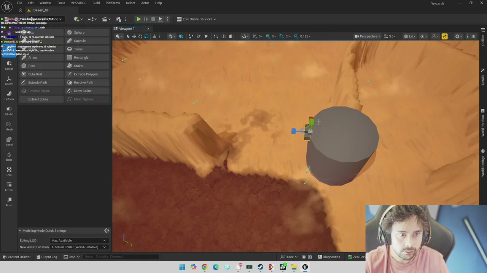Click the translate move gizmo tool
Screen dimensions: 487x273
[134, 36]
